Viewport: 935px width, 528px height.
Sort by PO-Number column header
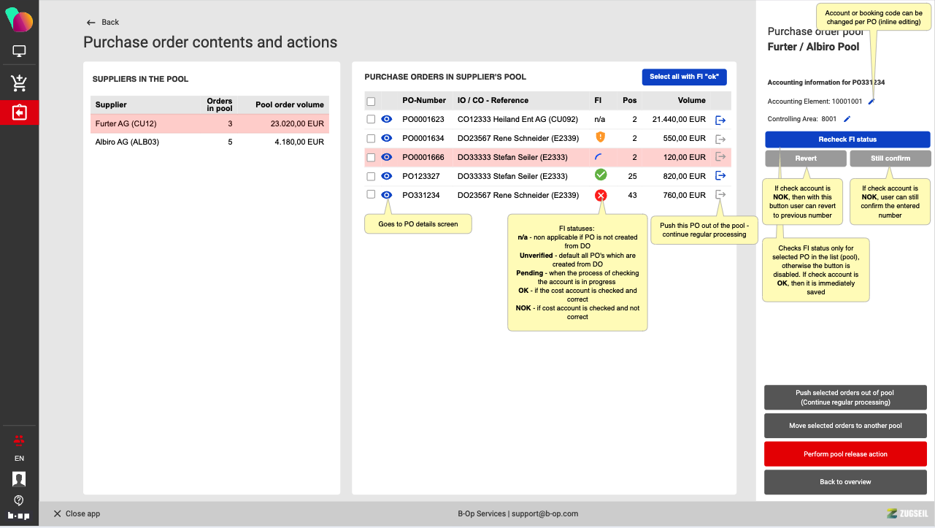pyautogui.click(x=424, y=101)
